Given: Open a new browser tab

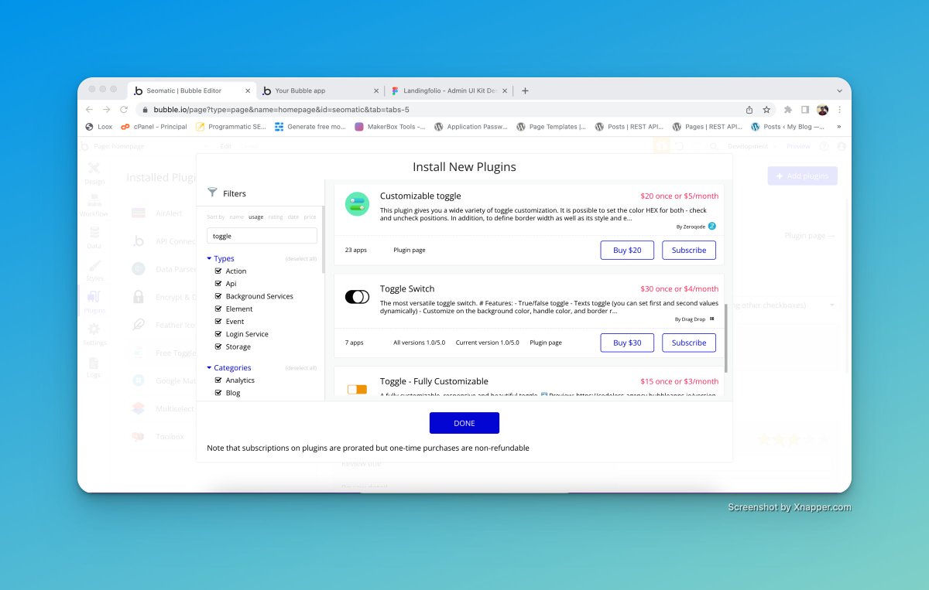Looking at the screenshot, I should click(525, 90).
